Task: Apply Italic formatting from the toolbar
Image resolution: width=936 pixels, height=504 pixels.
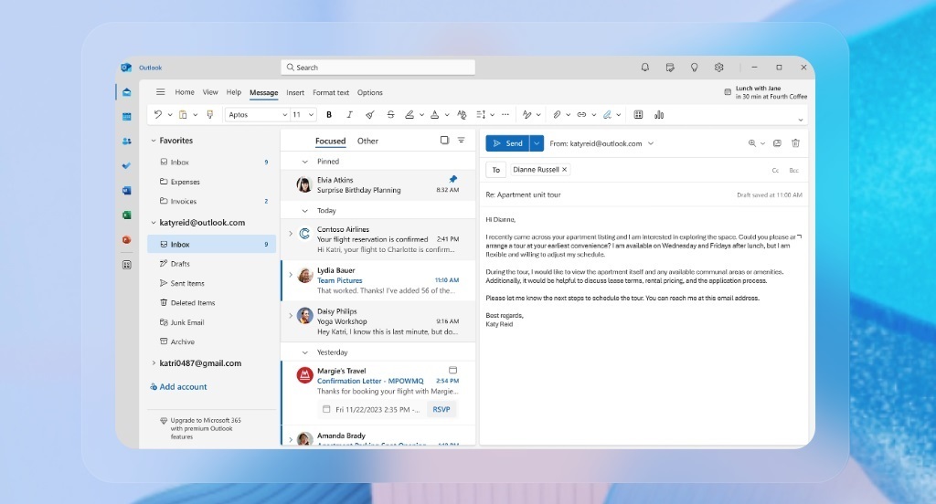Action: pos(349,115)
